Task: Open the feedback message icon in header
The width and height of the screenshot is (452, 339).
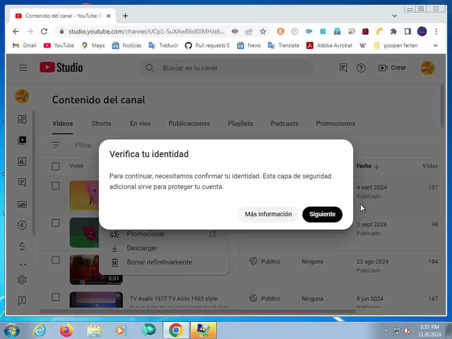Action: coord(343,68)
